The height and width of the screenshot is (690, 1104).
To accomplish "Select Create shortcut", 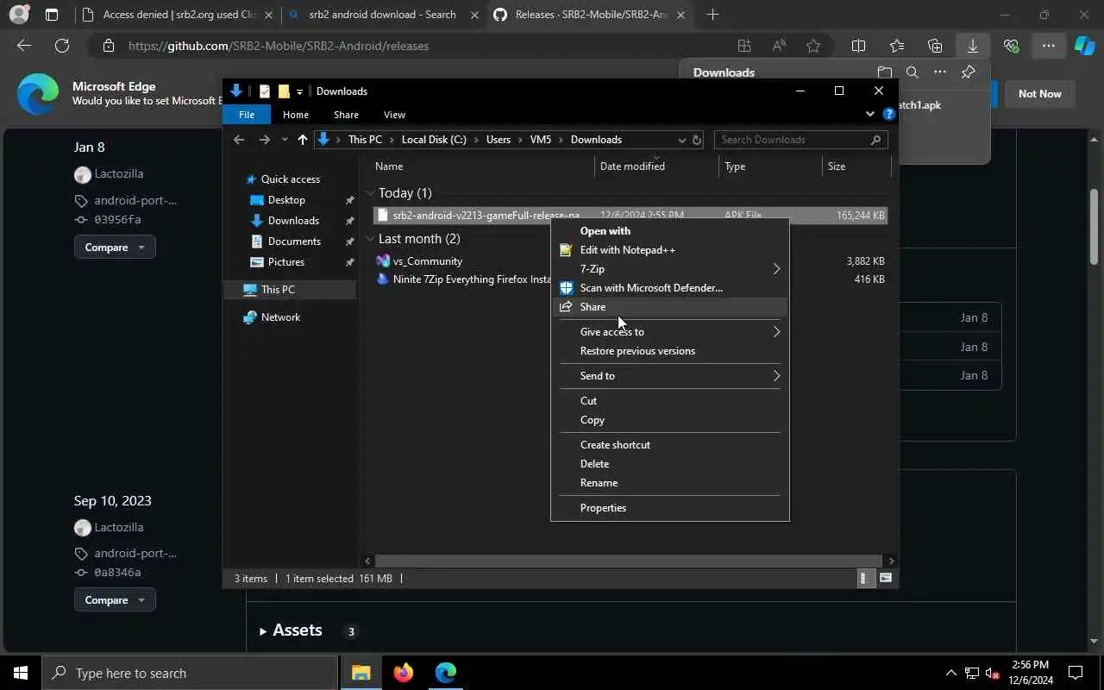I will tap(669, 445).
